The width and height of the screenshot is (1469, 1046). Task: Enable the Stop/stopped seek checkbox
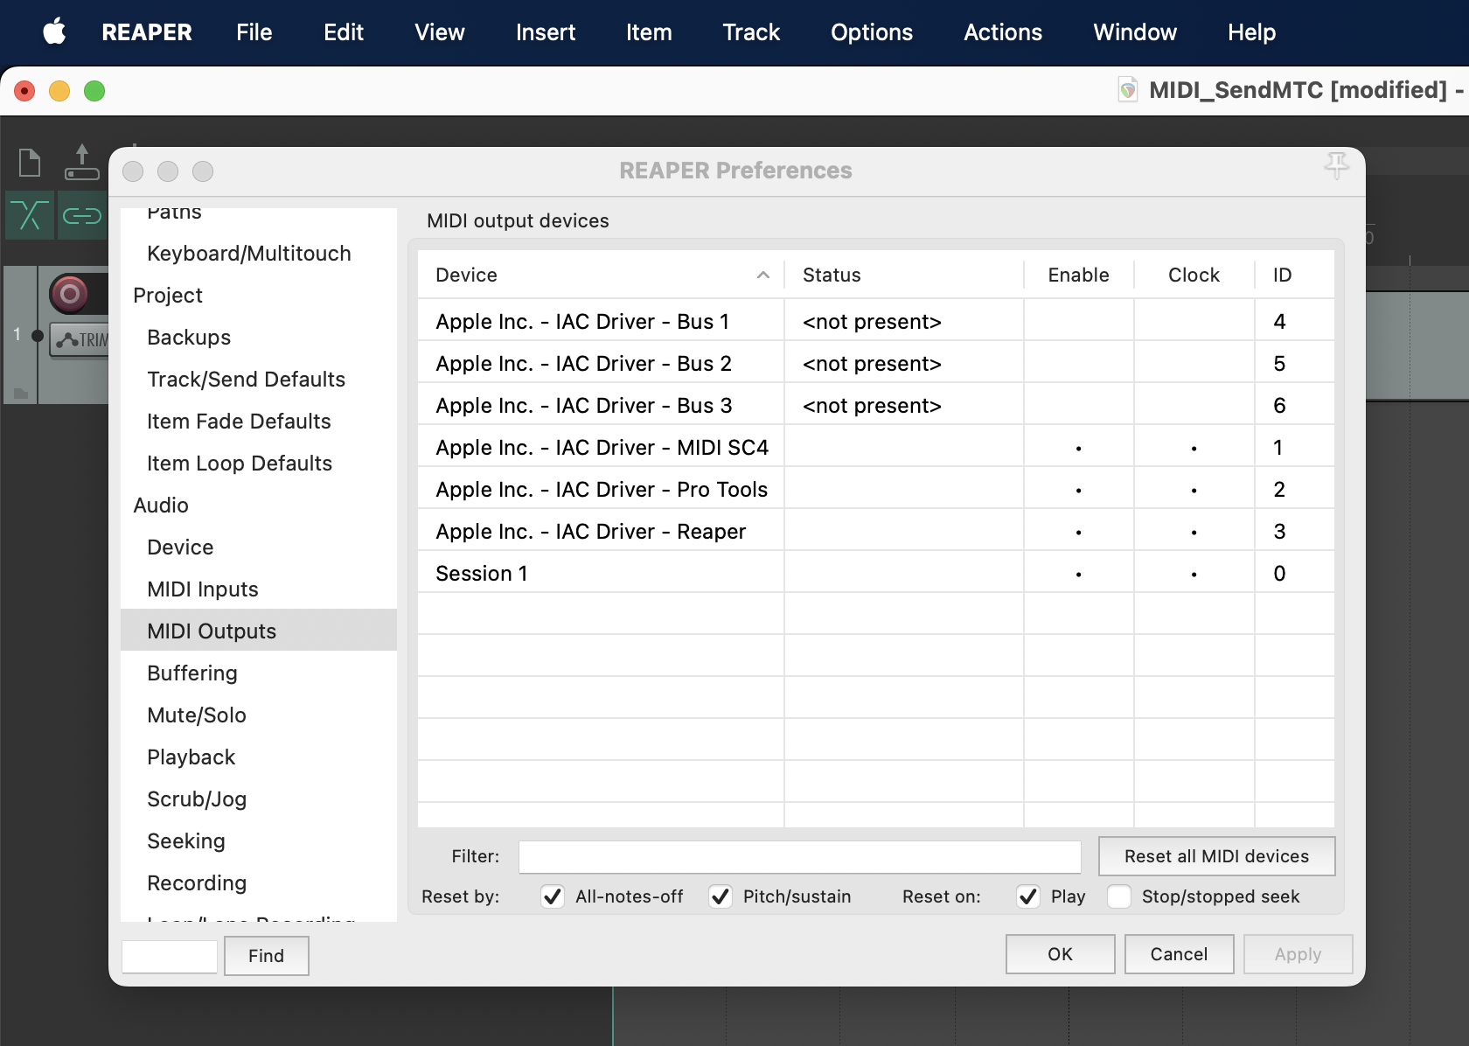[1118, 896]
